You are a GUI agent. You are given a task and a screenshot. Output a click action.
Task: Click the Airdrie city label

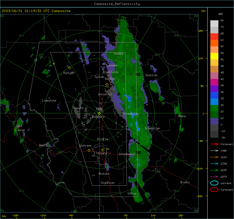[102, 139]
